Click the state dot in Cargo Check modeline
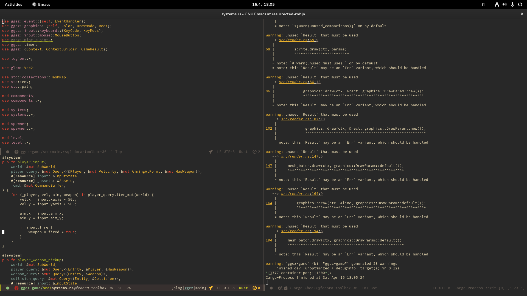This screenshot has width=527, height=296. 271,288
